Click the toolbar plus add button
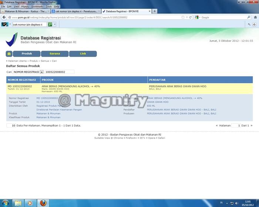Screen dimensions: 259x207 tap(254, 24)
